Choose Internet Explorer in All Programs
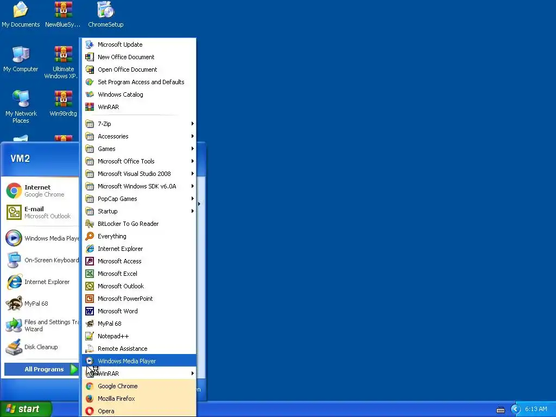556x417 pixels. 139,249
